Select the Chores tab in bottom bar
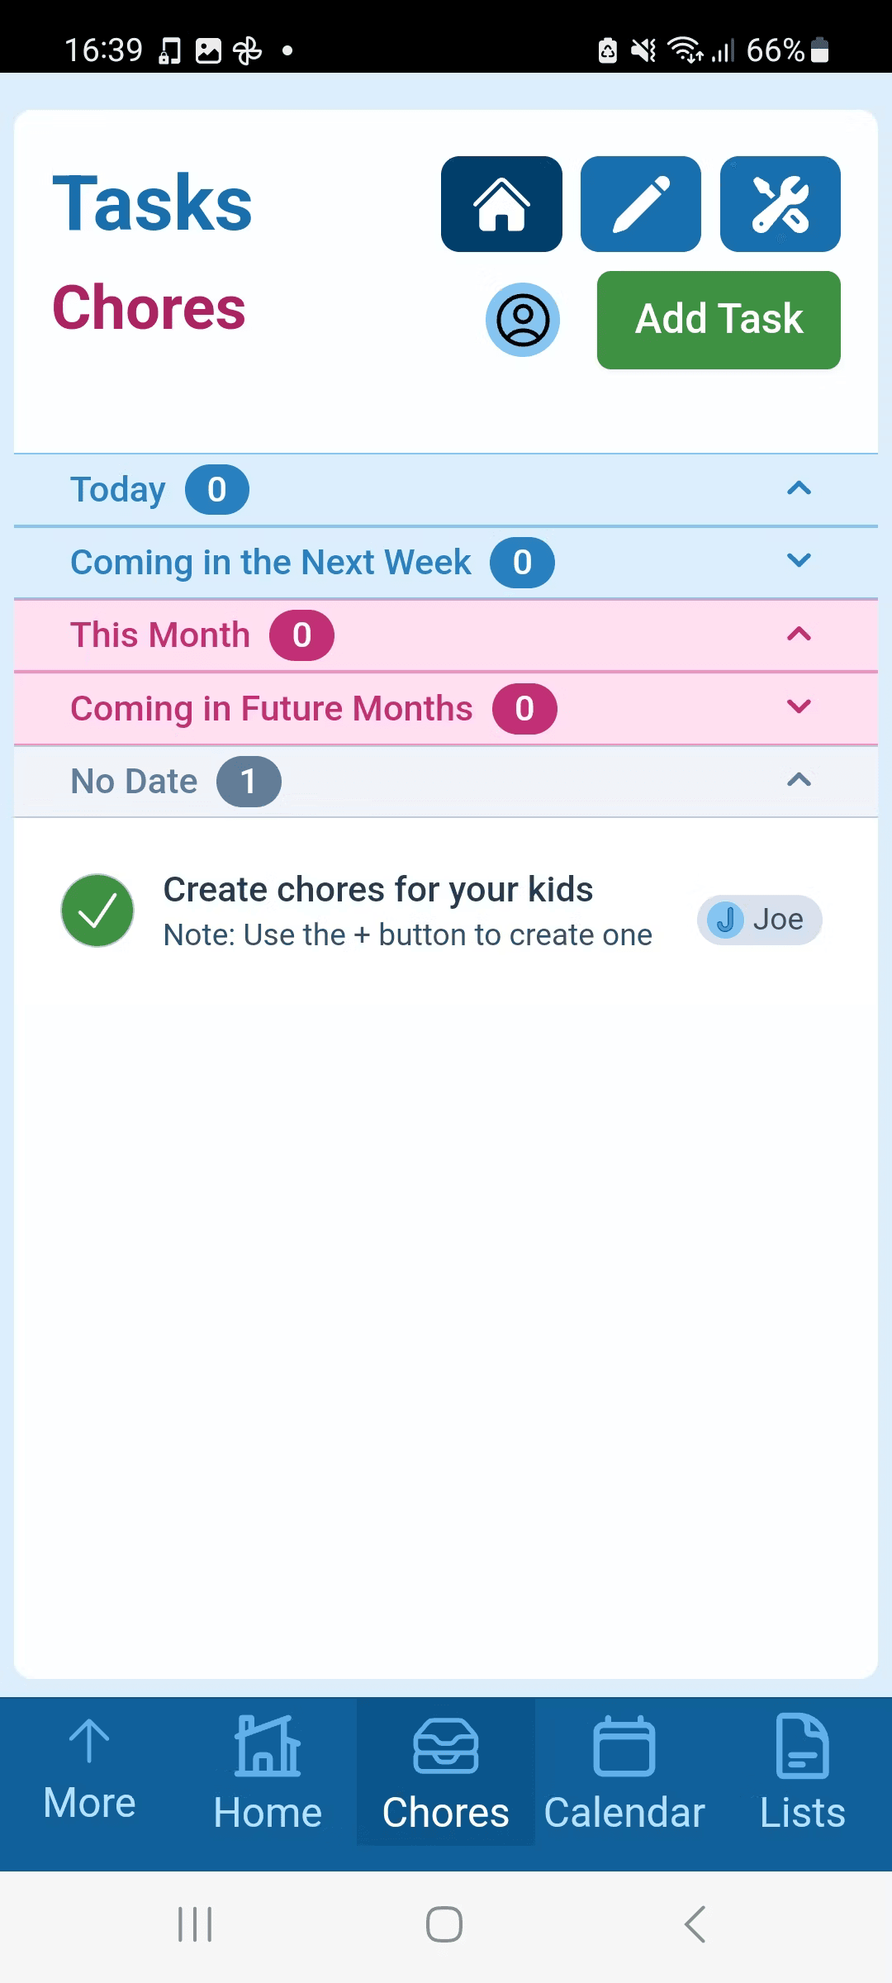Viewport: 892px width, 1983px height. click(446, 1772)
